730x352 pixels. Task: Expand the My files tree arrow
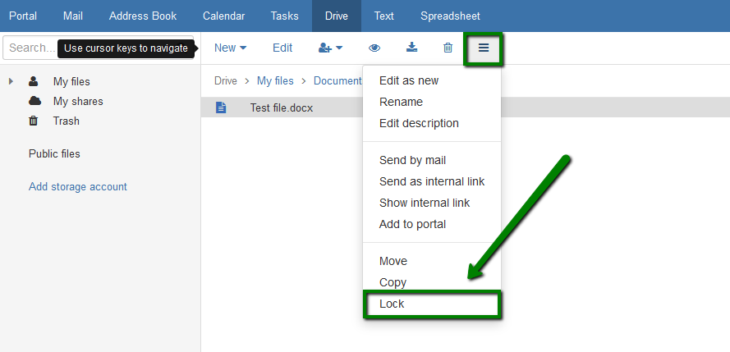click(11, 81)
